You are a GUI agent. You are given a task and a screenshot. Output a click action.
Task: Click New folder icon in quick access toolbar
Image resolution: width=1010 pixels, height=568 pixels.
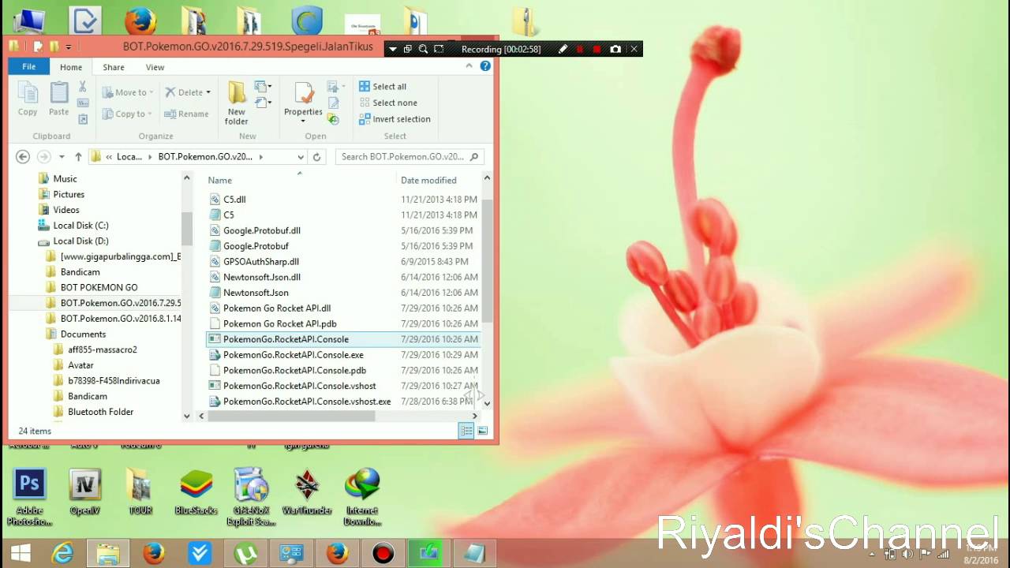54,47
